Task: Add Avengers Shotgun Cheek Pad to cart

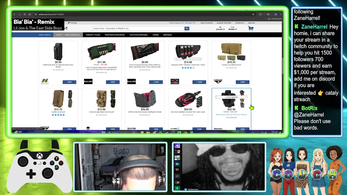Action: 199,82
